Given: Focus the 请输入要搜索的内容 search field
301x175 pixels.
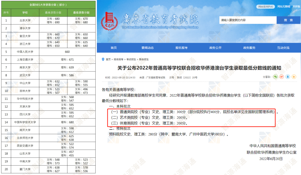Looking at the screenshot, I should [248, 20].
